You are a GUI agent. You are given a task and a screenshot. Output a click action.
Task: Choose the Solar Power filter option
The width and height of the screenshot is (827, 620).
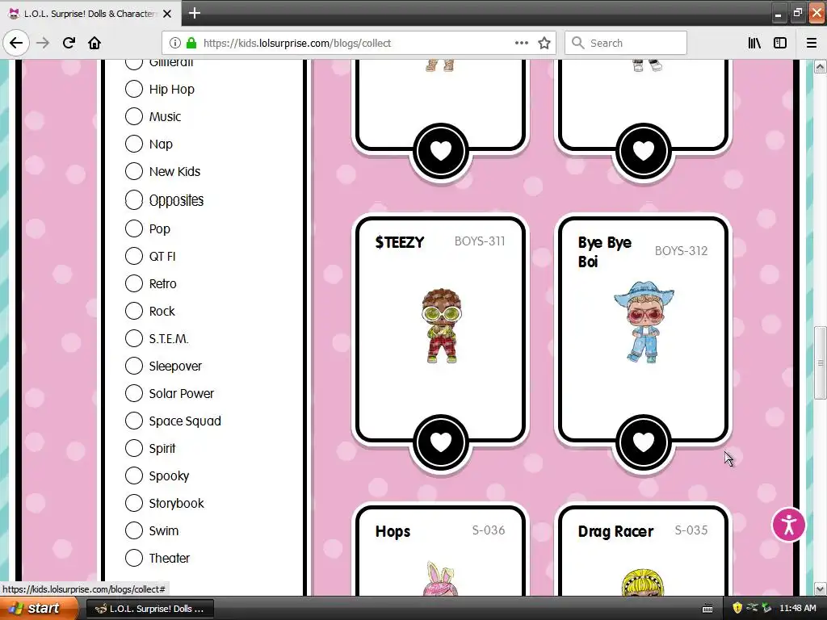click(134, 393)
